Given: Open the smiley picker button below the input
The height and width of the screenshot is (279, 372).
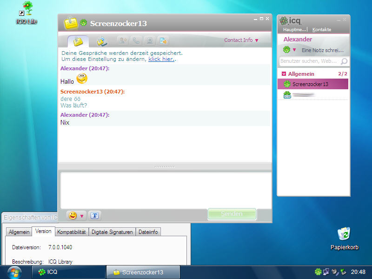Looking at the screenshot, I should [x=73, y=216].
